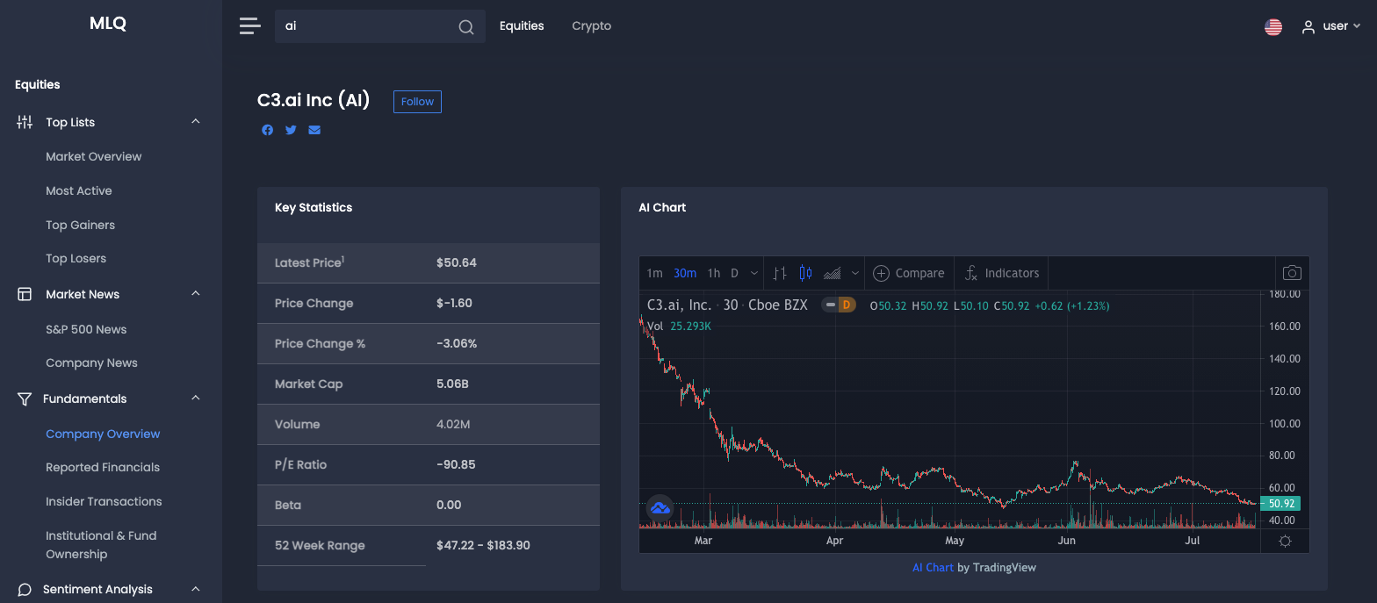Click the Price Change % value -3.06%
This screenshot has height=603, width=1377.
tap(457, 343)
